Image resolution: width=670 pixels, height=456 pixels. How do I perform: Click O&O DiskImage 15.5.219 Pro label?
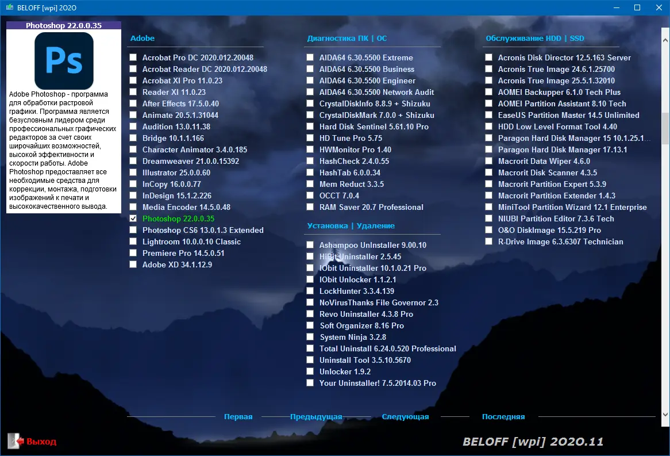click(x=549, y=230)
